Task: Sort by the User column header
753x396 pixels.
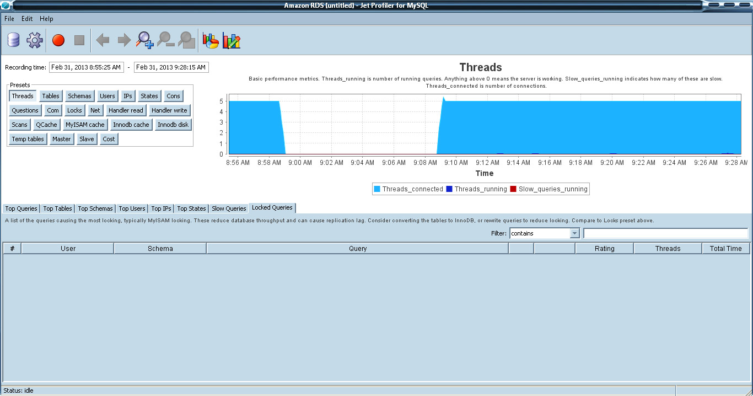Action: click(68, 248)
